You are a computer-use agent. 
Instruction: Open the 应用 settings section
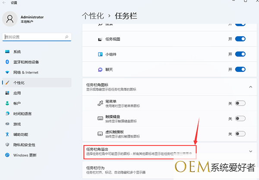tap(17, 93)
